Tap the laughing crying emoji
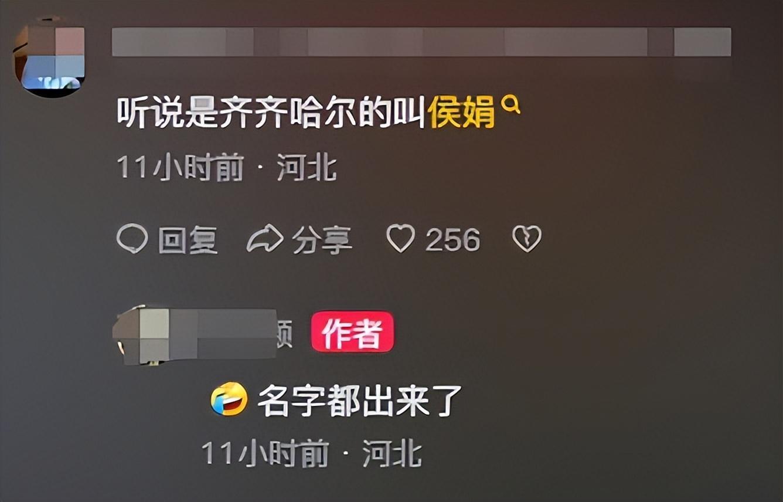The height and width of the screenshot is (502, 783). pyautogui.click(x=229, y=399)
